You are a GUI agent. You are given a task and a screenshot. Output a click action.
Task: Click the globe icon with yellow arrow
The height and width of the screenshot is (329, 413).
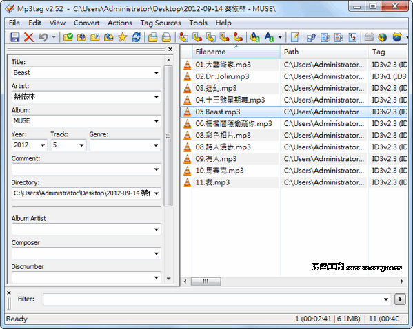pyautogui.click(x=397, y=37)
